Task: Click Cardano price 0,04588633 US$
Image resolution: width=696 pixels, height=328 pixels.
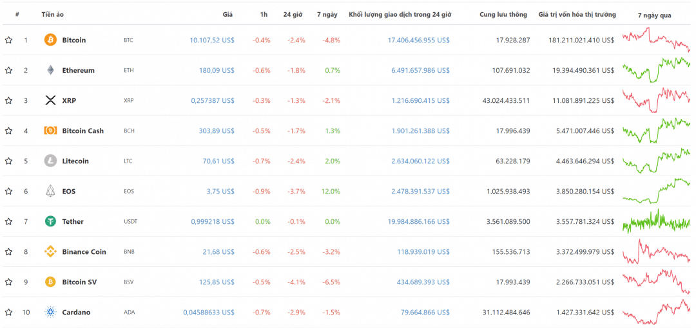Action: click(209, 313)
